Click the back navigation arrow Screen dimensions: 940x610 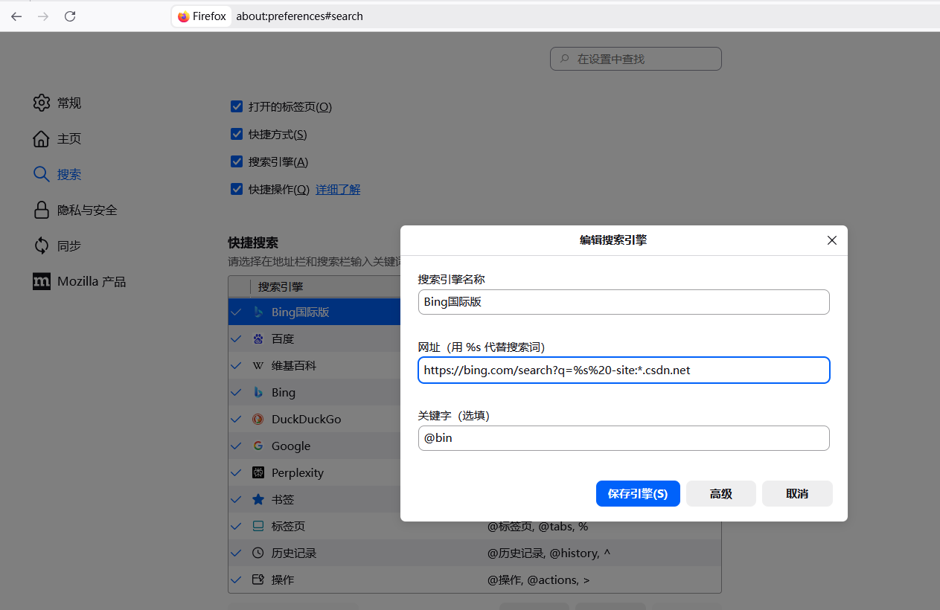[x=16, y=16]
